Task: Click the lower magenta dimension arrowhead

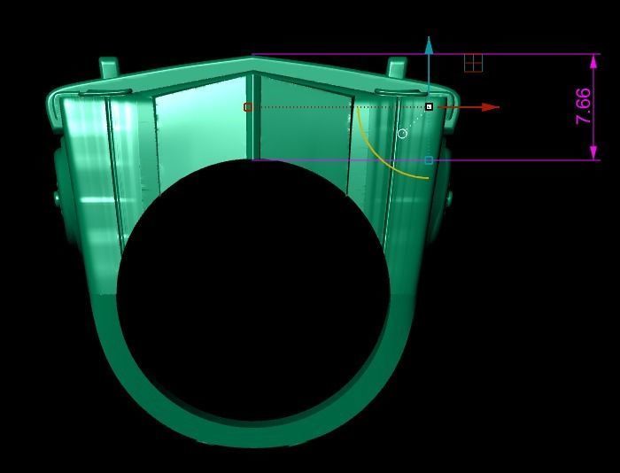Action: coord(593,152)
